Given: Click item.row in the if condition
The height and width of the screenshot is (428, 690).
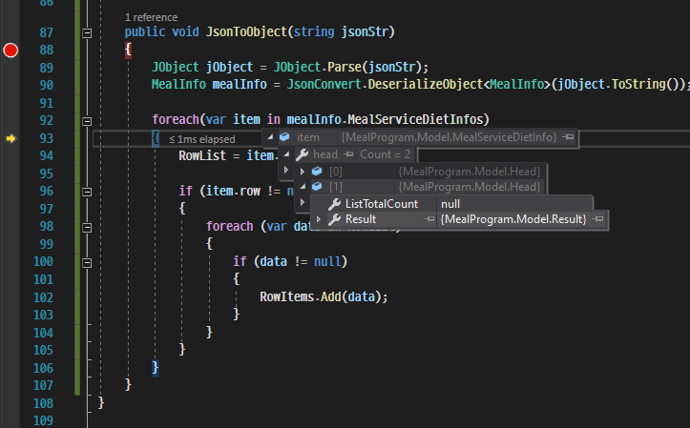Looking at the screenshot, I should tap(233, 192).
